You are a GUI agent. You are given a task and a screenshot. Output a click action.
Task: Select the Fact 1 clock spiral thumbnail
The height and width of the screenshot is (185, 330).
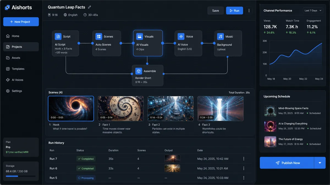pos(121,109)
